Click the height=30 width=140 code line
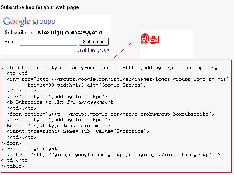The width and height of the screenshot is (234, 175). coord(87,85)
